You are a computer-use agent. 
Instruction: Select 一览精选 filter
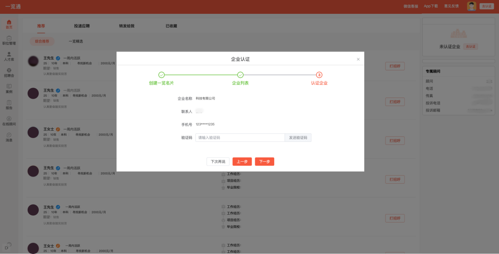[75, 41]
